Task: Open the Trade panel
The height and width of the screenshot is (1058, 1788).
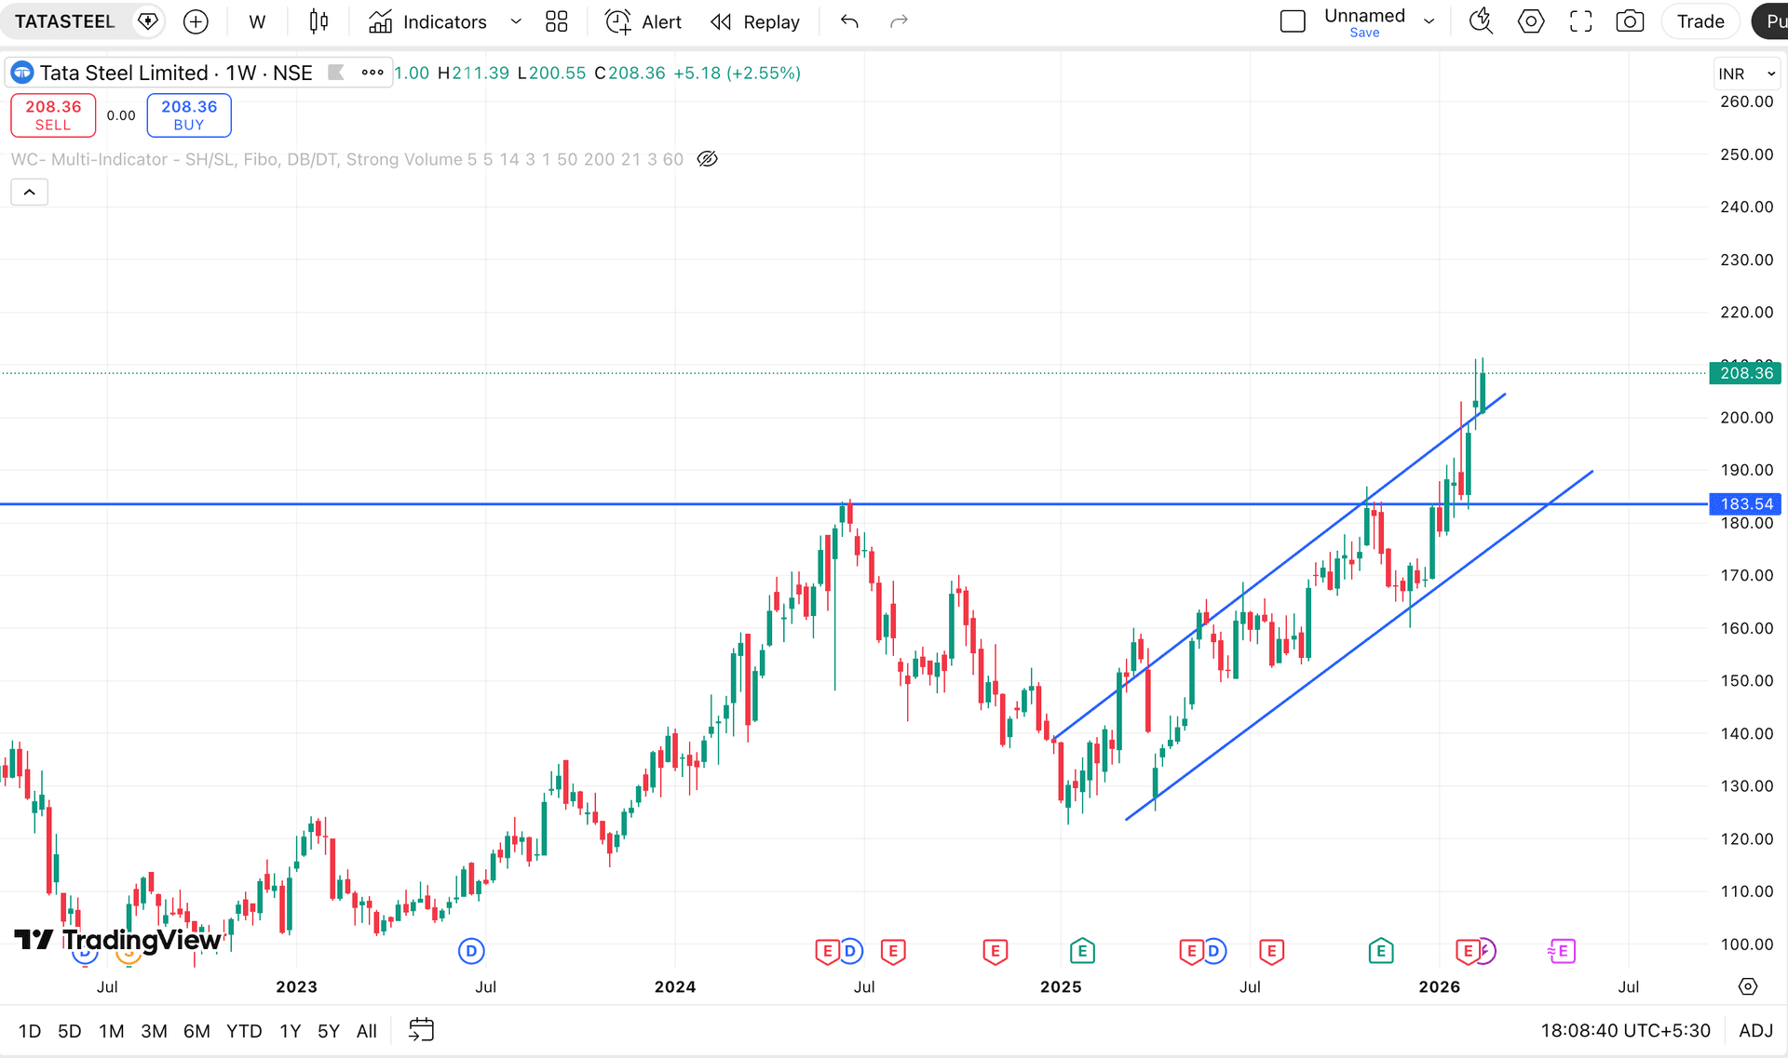Action: pos(1700,21)
